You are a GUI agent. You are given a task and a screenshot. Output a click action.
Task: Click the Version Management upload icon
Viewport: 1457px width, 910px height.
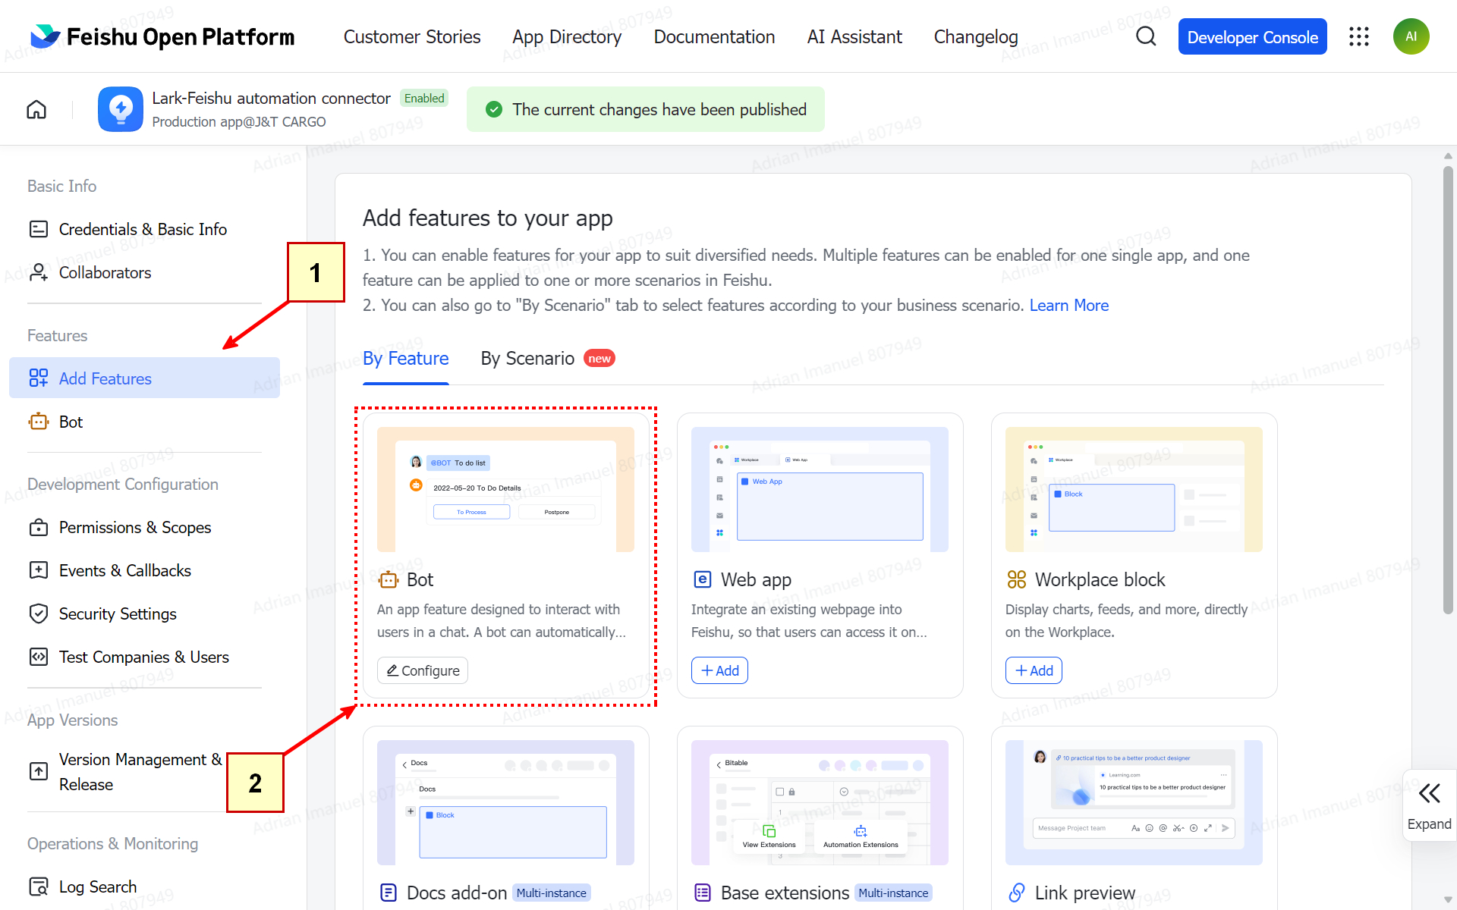coord(39,771)
